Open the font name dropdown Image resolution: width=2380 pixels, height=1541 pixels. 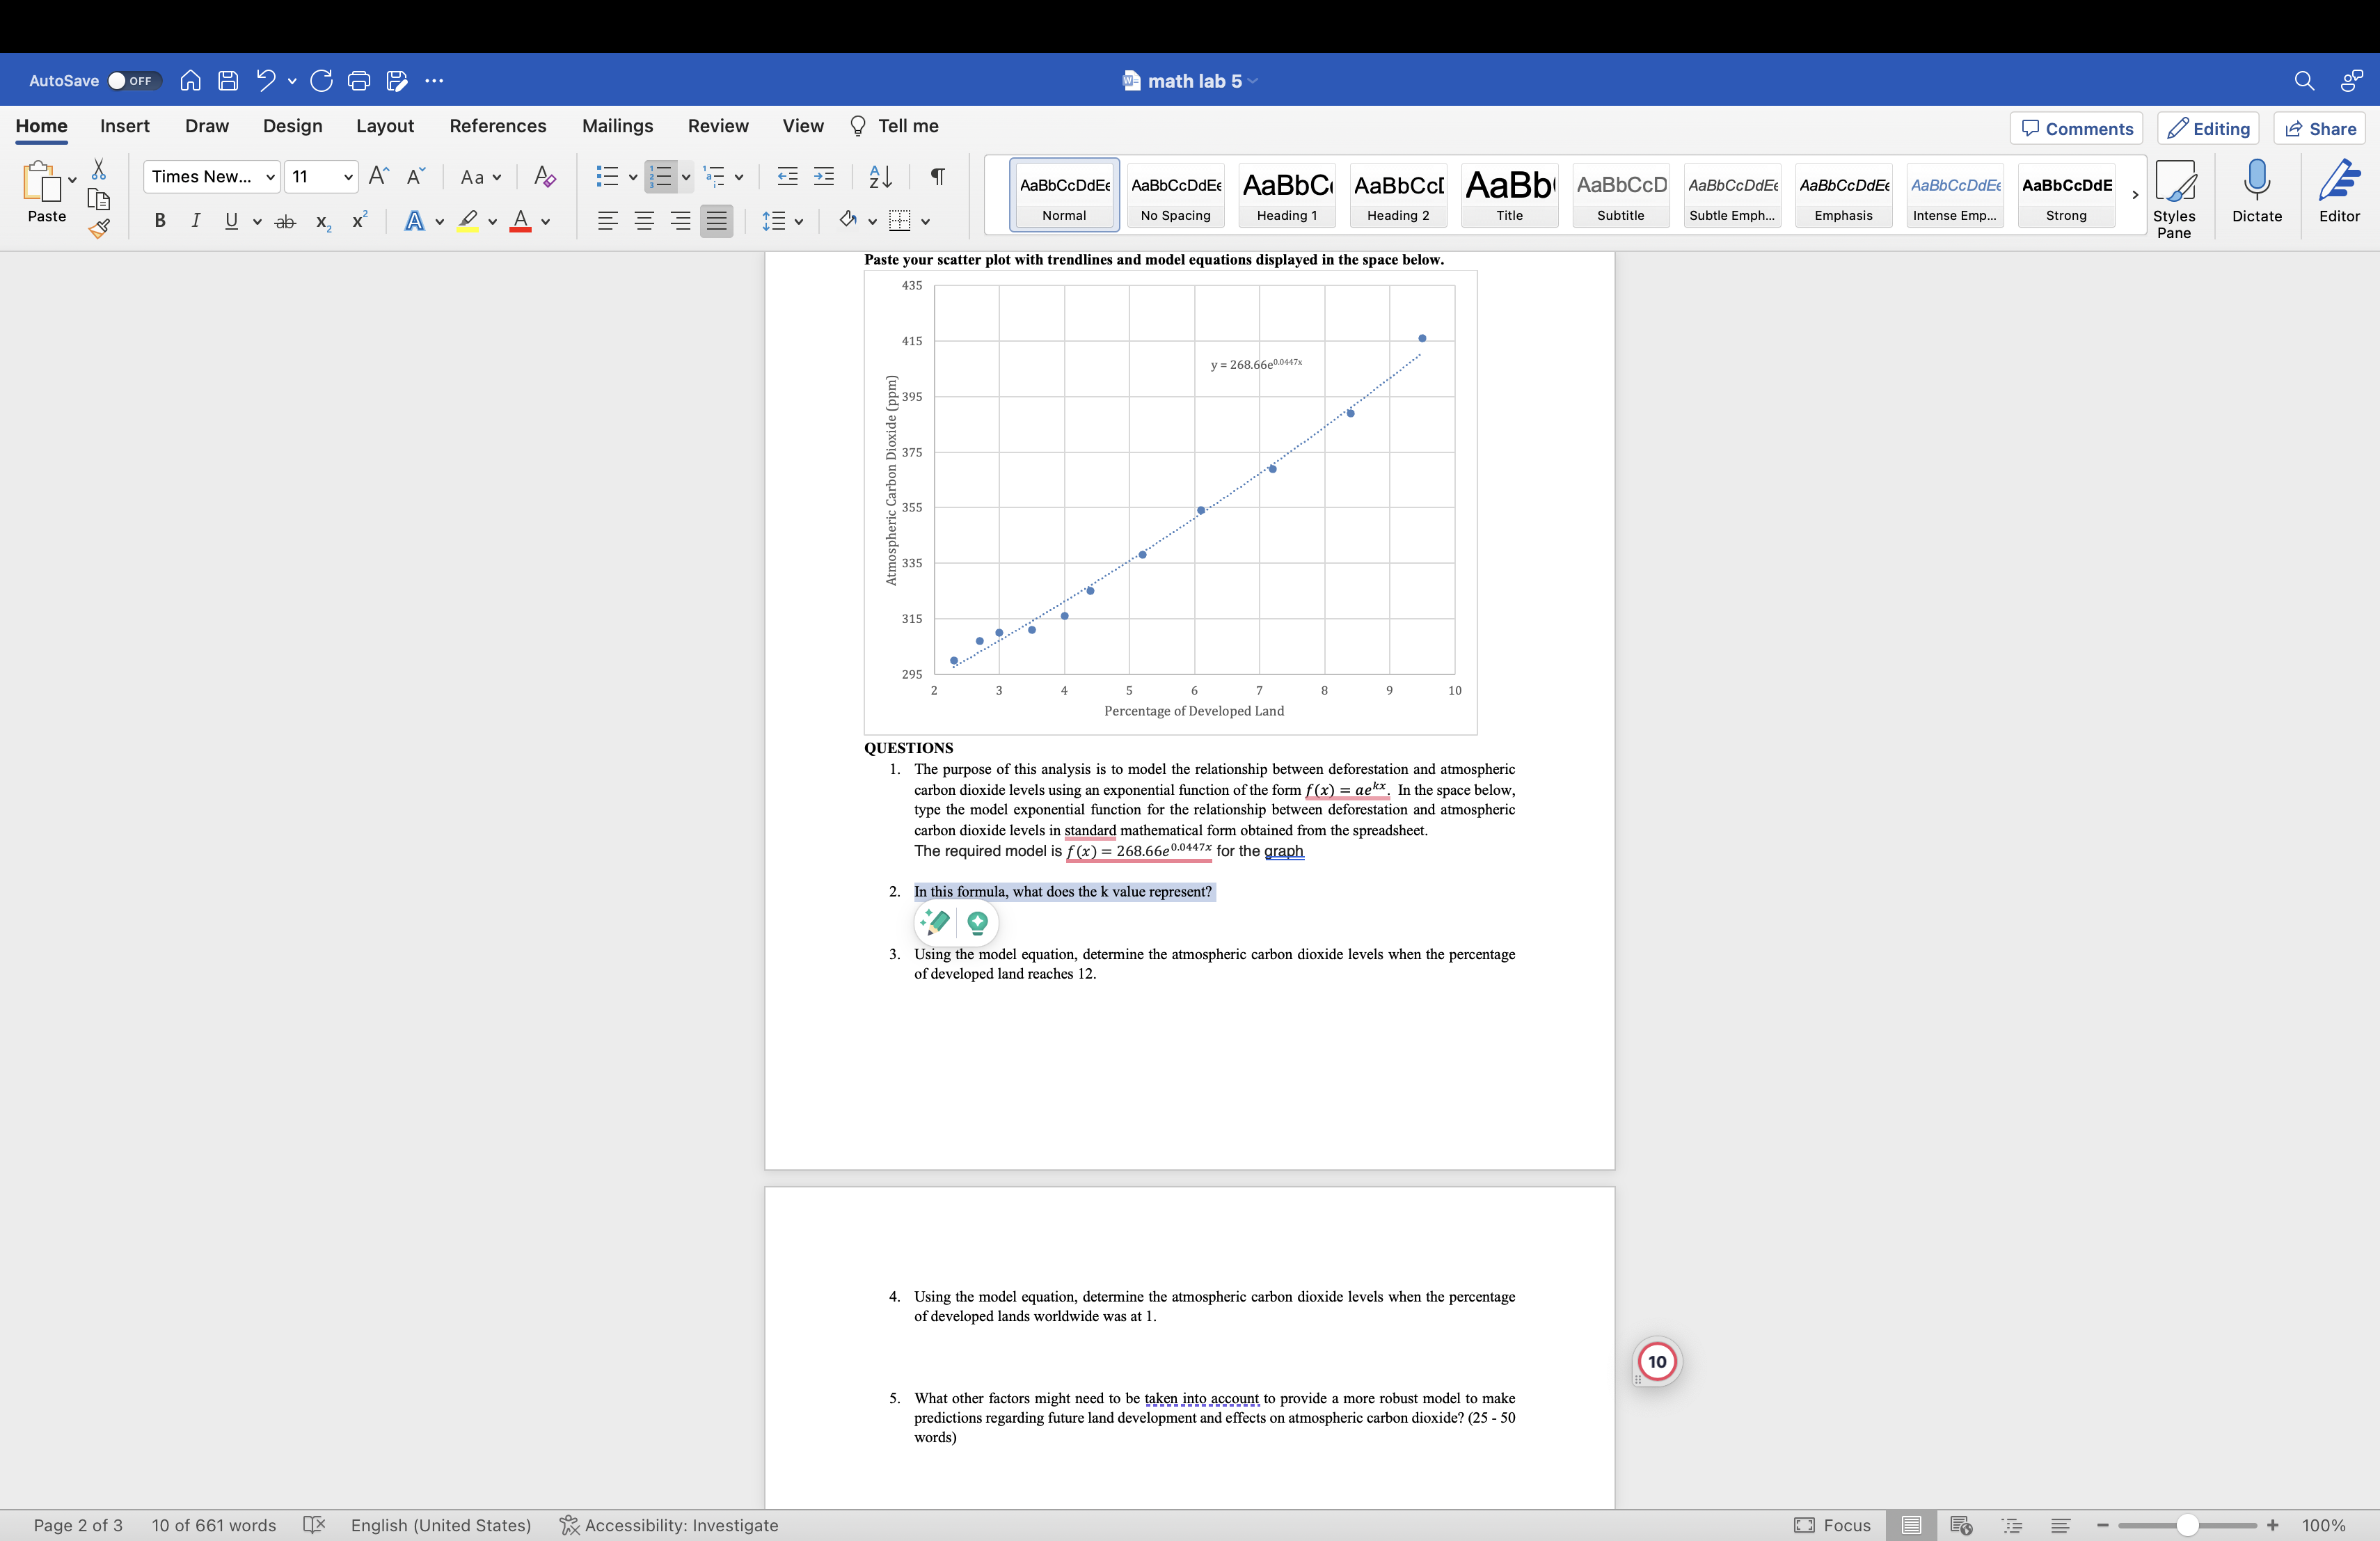(270, 177)
